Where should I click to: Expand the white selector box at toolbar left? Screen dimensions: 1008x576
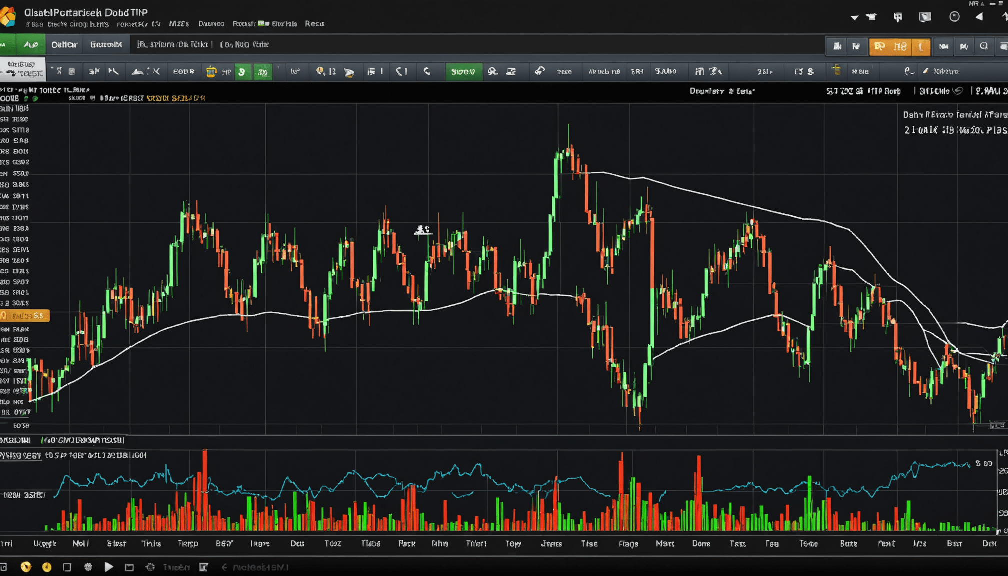22,69
